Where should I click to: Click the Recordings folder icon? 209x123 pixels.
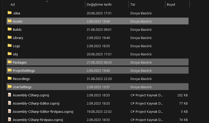(10, 78)
